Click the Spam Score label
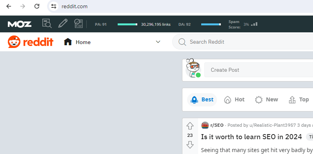313x154 pixels. click(x=234, y=25)
